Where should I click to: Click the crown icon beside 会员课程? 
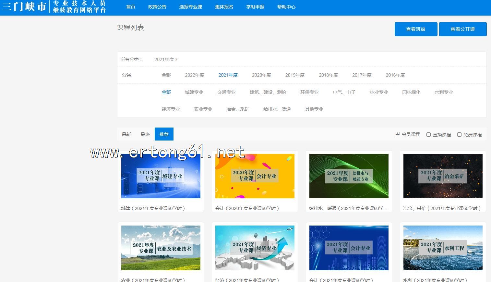[x=397, y=134]
